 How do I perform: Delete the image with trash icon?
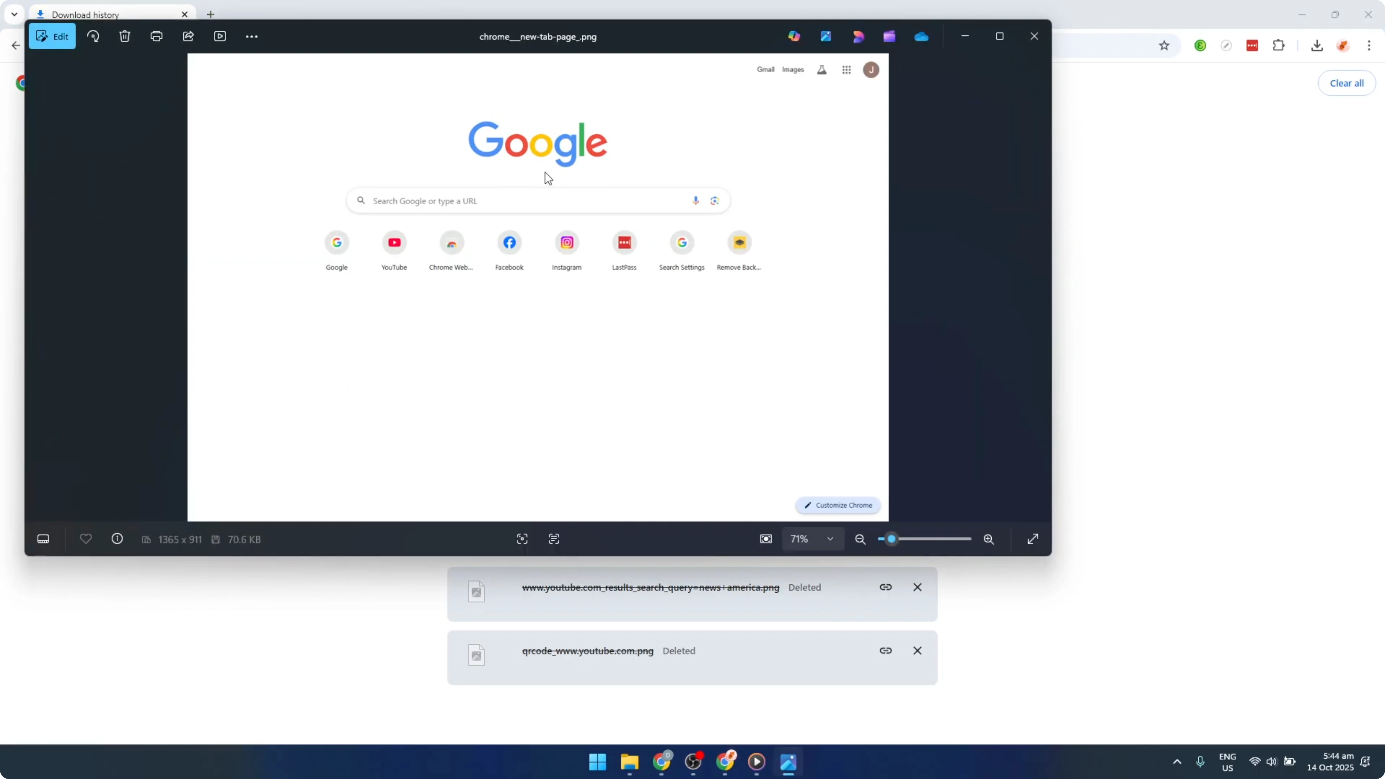click(125, 37)
